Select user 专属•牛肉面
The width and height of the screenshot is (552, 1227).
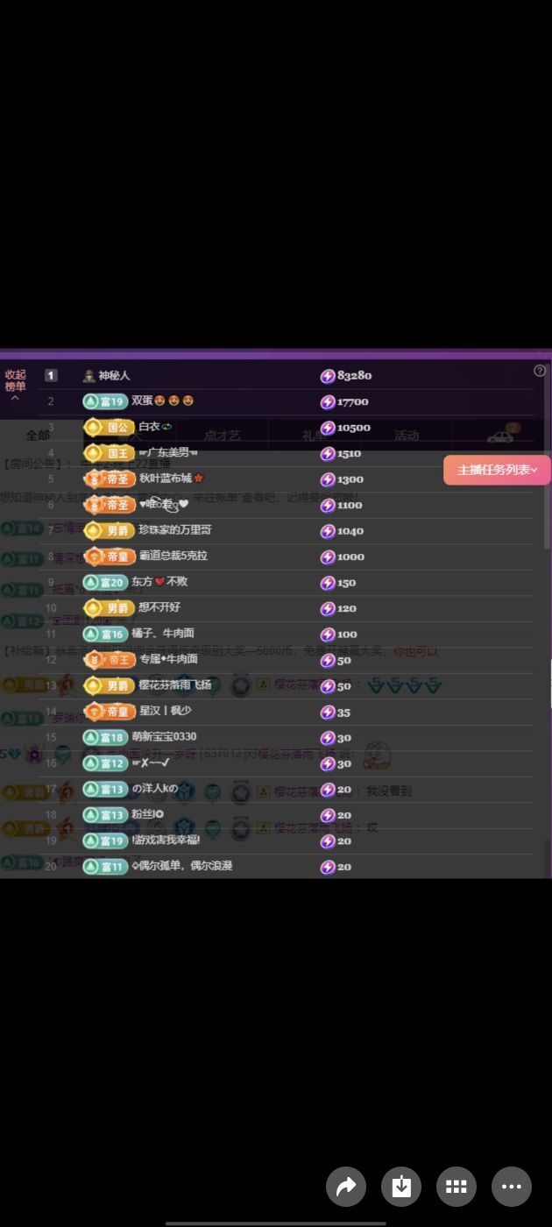tap(168, 659)
